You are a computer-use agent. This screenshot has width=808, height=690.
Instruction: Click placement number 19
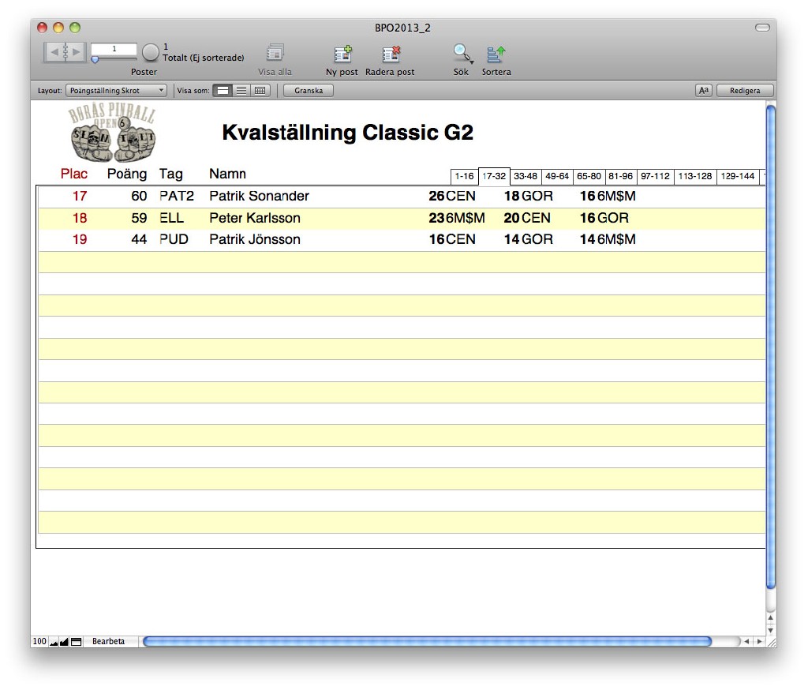pos(80,239)
